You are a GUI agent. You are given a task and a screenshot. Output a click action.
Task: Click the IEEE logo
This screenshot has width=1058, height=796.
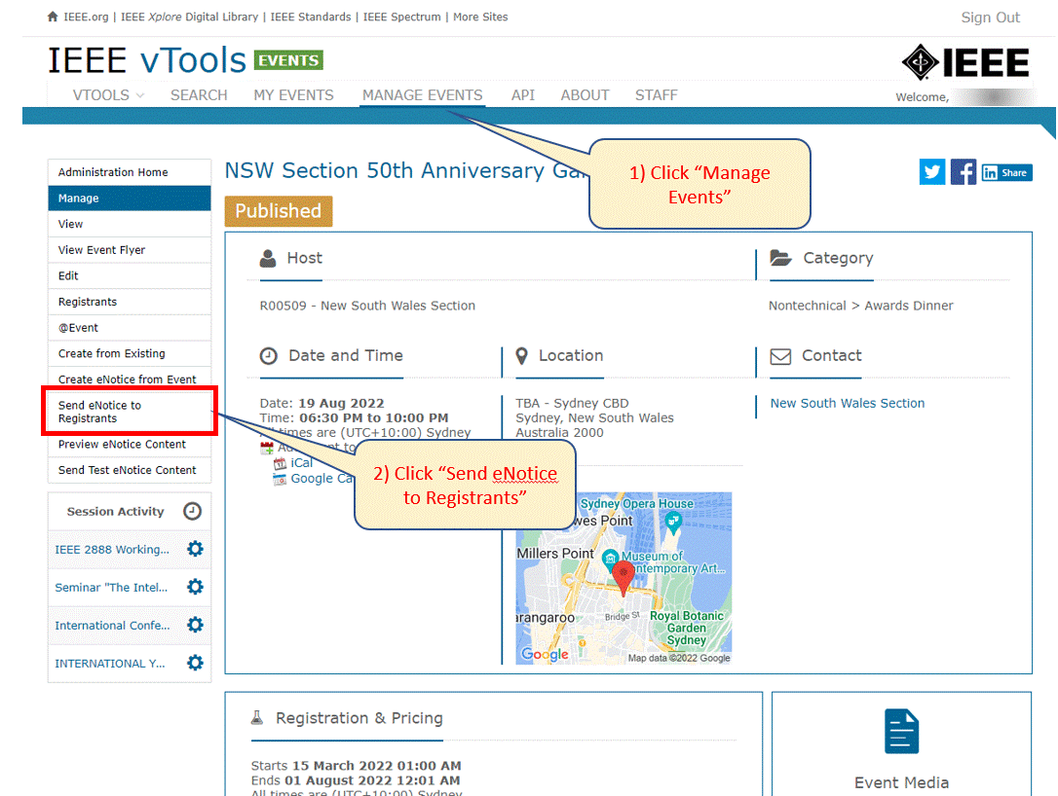pos(964,62)
